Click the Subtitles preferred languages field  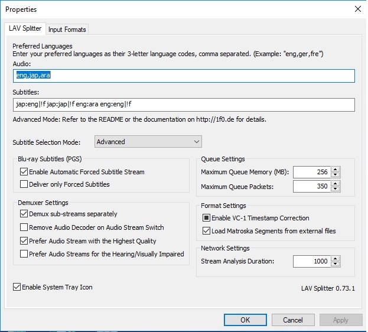click(x=184, y=105)
